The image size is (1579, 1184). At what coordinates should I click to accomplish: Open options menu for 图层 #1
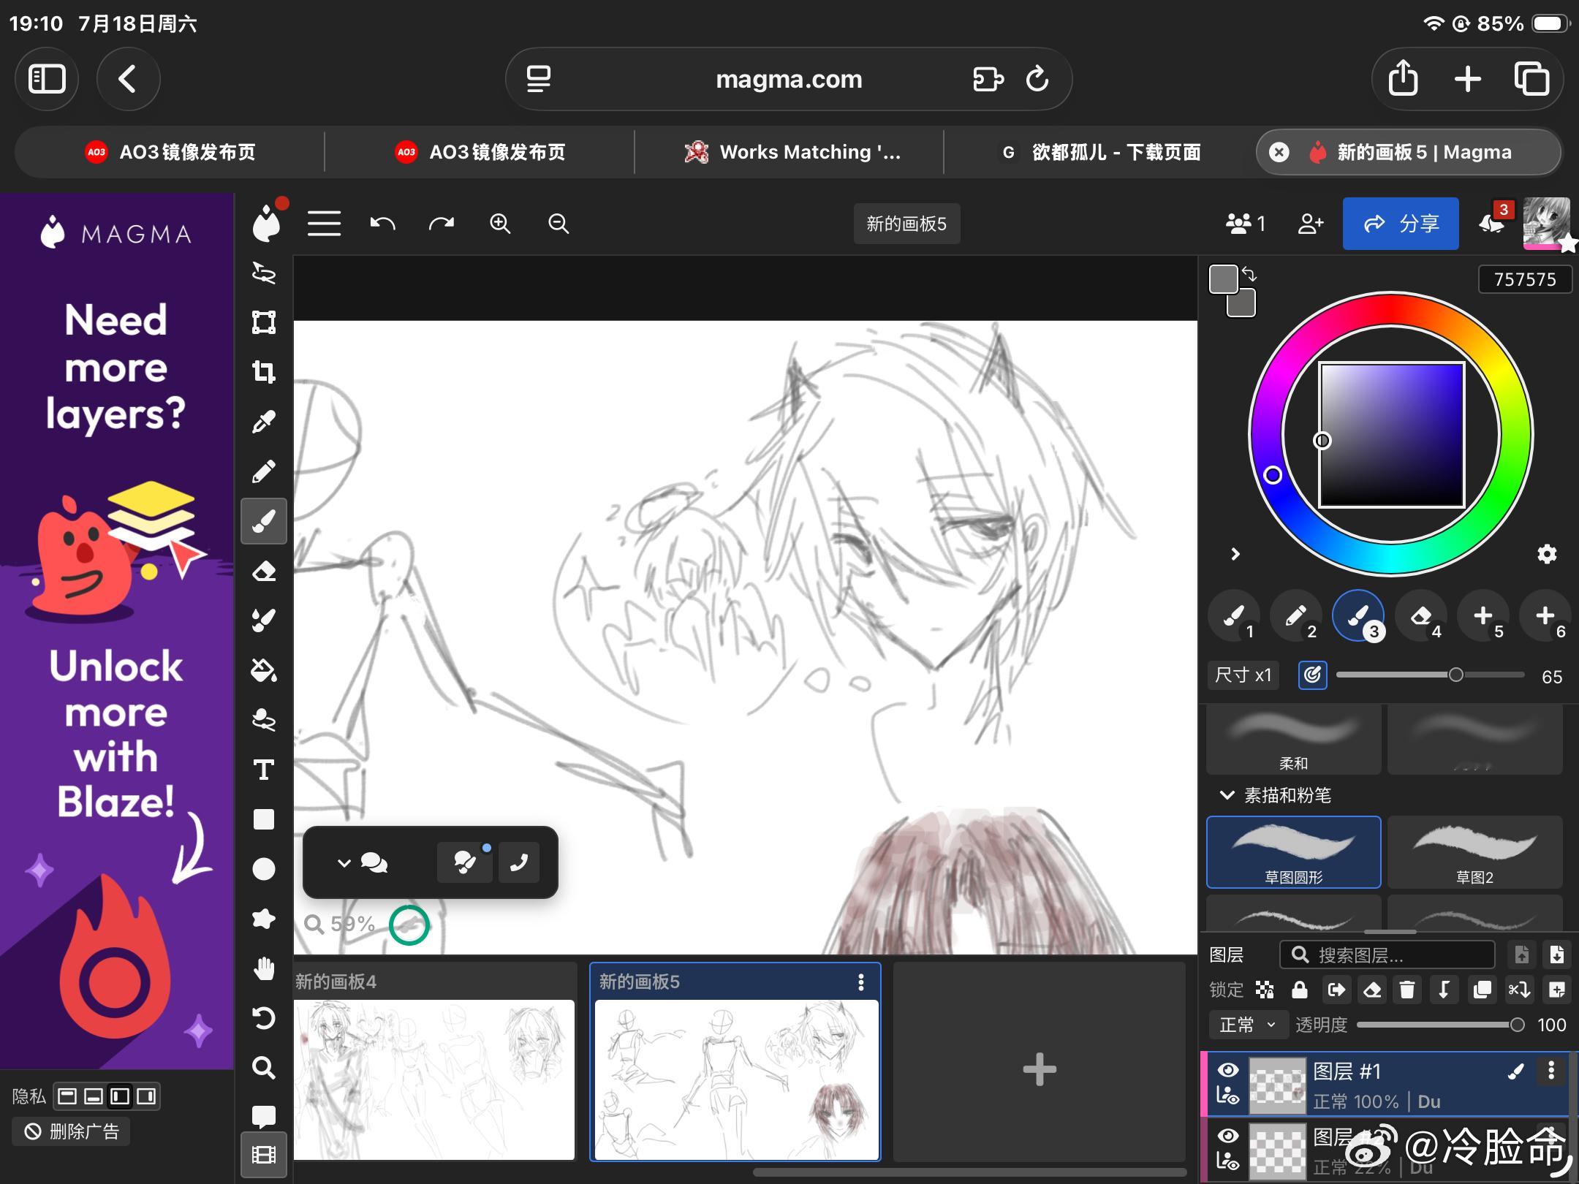1551,1071
